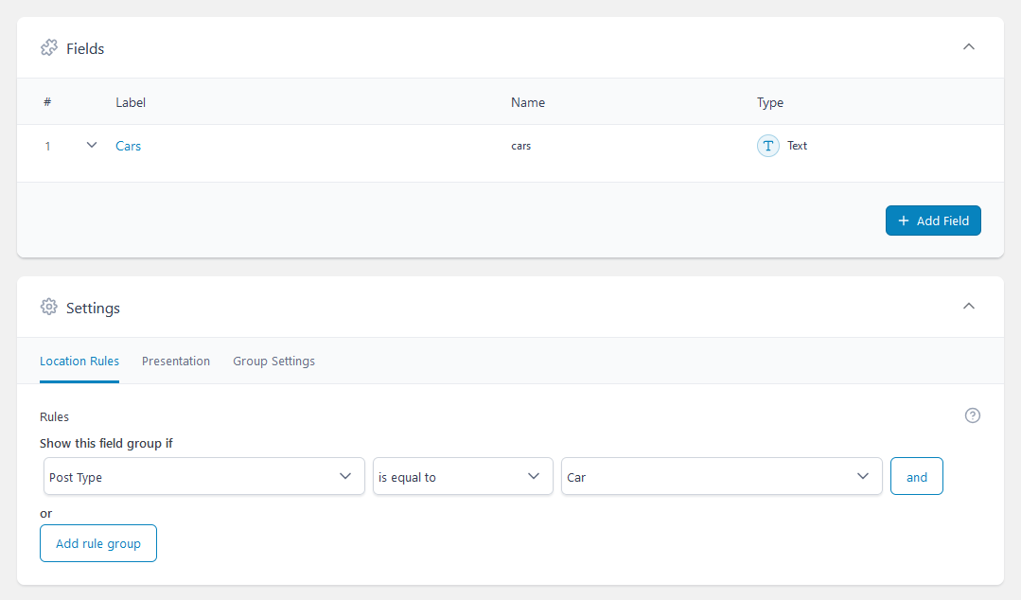The width and height of the screenshot is (1021, 600).
Task: Collapse the Fields panel using its chevron
Action: coord(968,47)
